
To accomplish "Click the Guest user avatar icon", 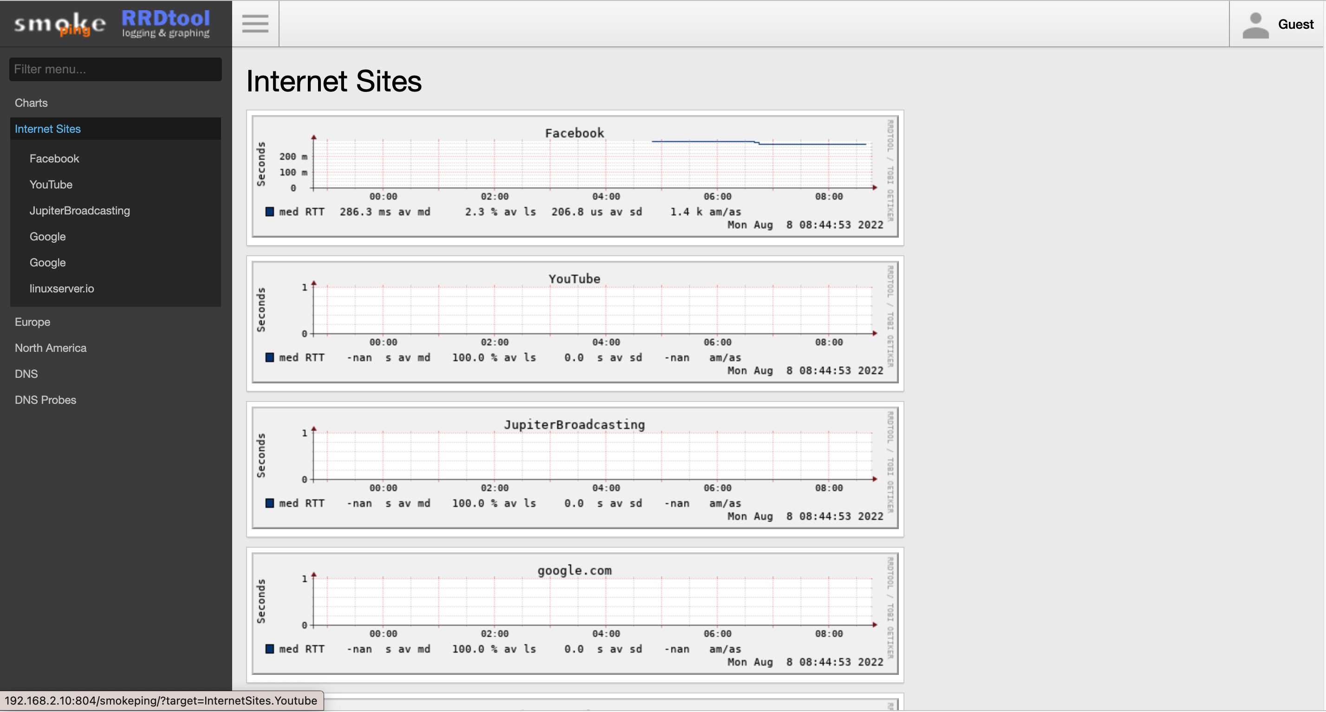I will pos(1255,25).
